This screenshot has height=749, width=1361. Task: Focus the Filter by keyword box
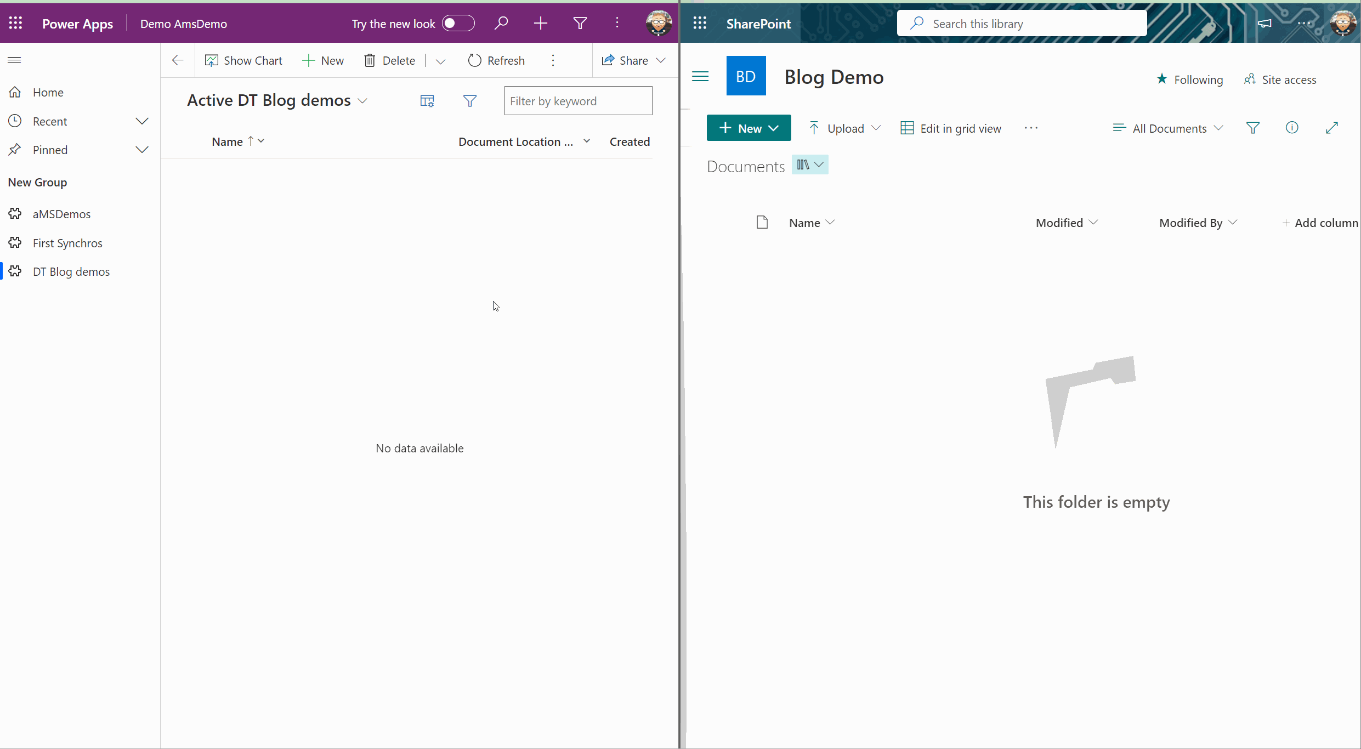click(578, 101)
